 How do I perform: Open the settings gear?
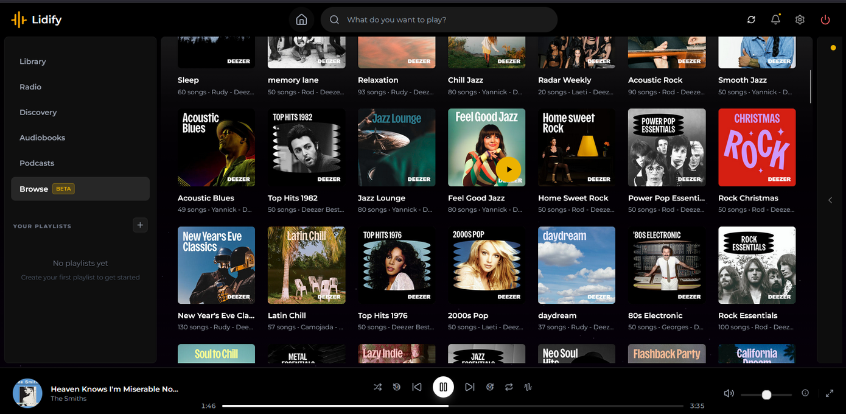800,19
